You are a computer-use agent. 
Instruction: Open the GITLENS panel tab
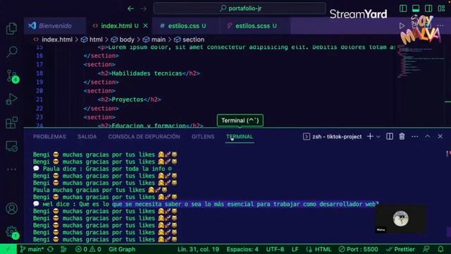[x=203, y=137]
